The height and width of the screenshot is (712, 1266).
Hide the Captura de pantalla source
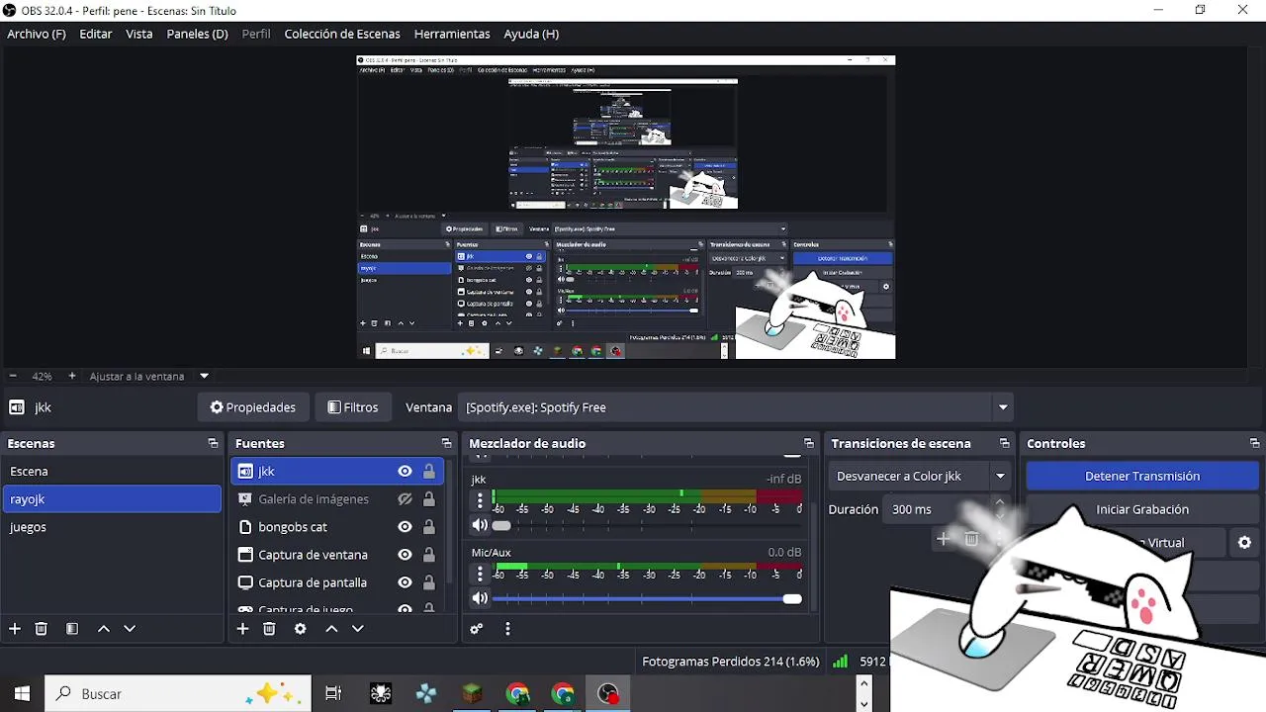pos(405,582)
